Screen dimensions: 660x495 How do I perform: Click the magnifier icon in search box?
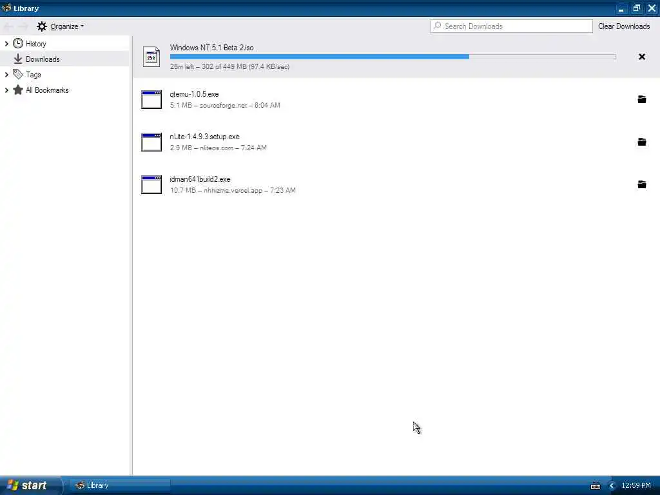(438, 26)
